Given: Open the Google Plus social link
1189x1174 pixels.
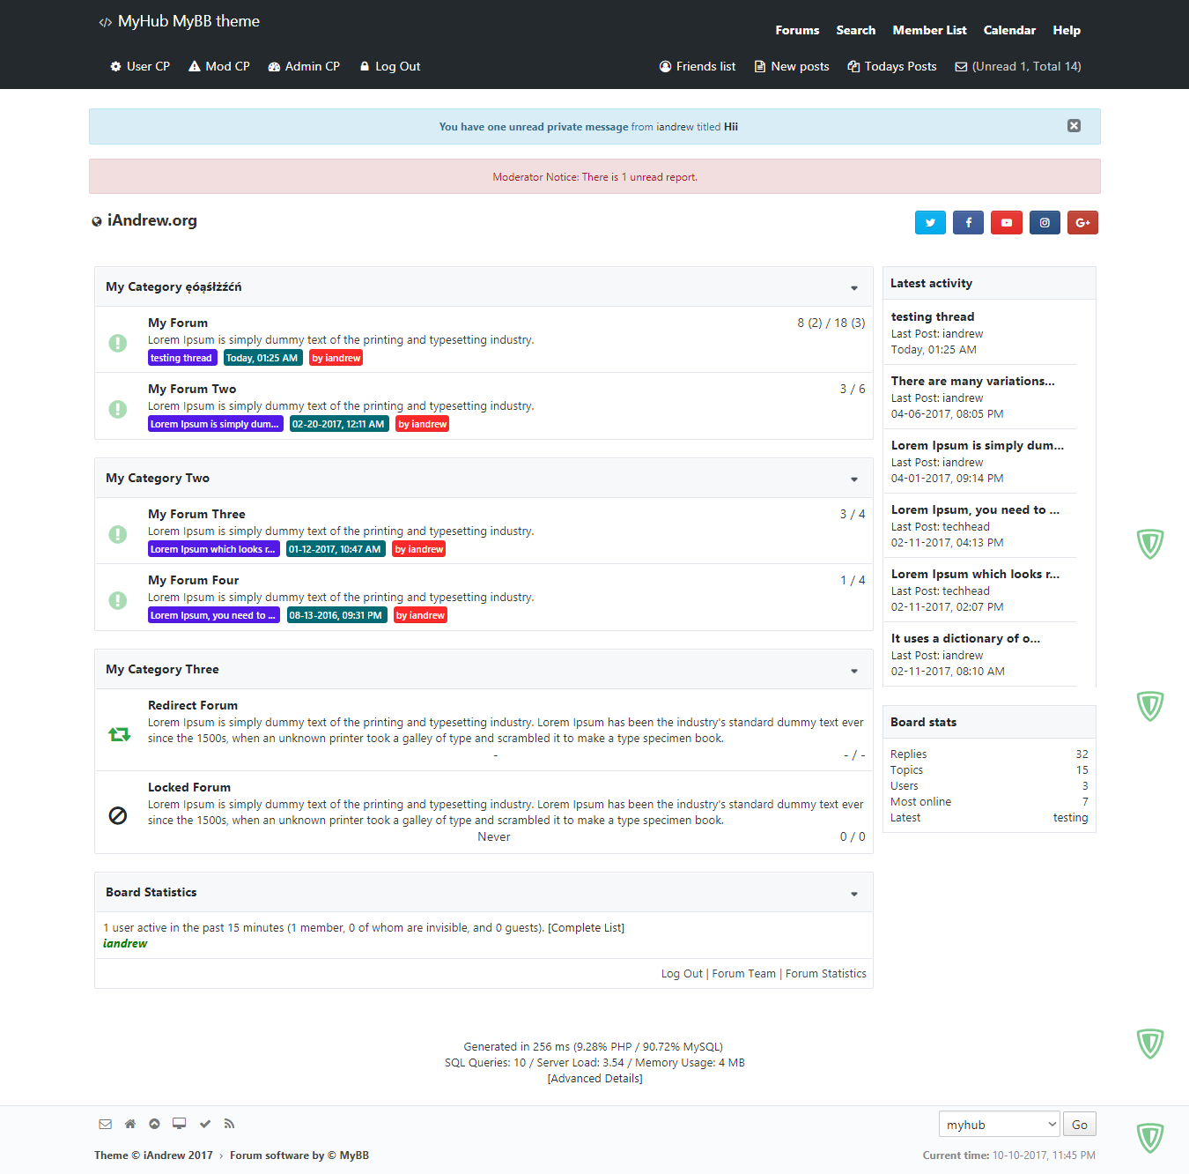Looking at the screenshot, I should pyautogui.click(x=1082, y=223).
